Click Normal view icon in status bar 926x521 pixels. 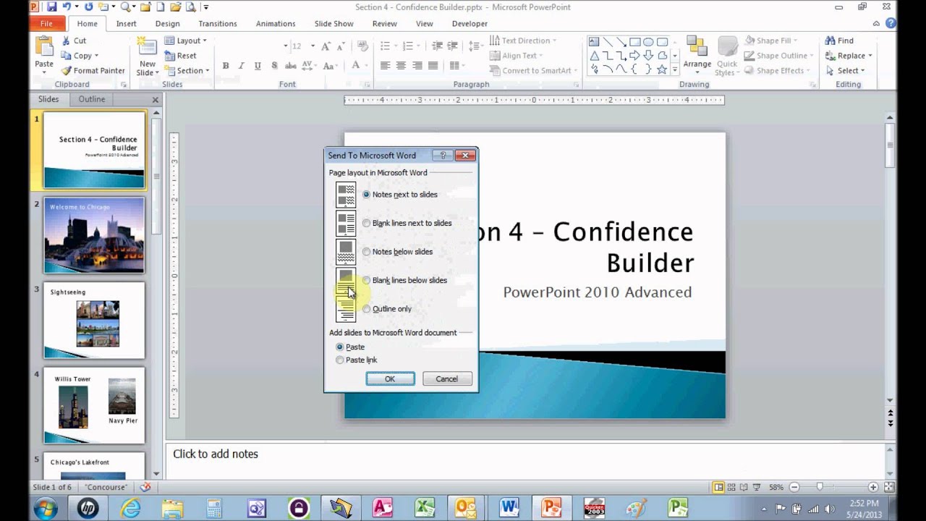(x=718, y=488)
